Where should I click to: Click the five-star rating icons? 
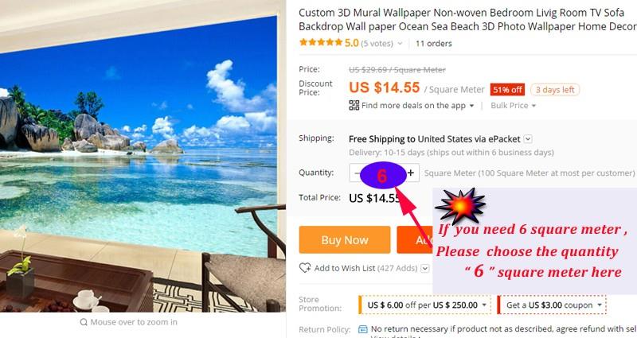pyautogui.click(x=321, y=42)
